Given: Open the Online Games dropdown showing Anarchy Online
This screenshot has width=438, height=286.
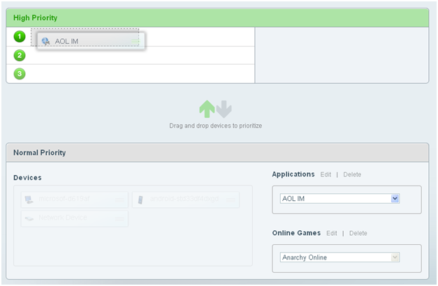Looking at the screenshot, I should point(340,257).
